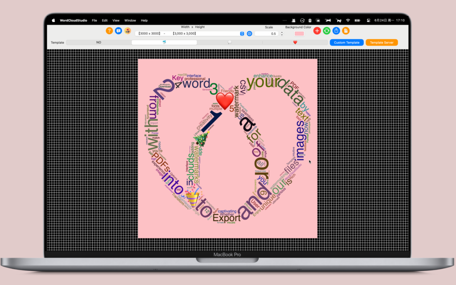This screenshot has width=456, height=285.
Task: Open help via orange question mark icon
Action: point(109,31)
